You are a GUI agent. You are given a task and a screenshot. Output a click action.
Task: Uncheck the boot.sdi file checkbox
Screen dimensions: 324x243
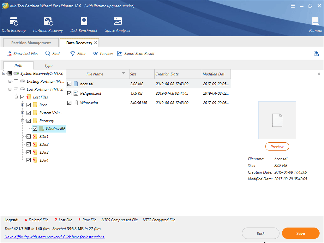[x=69, y=84]
